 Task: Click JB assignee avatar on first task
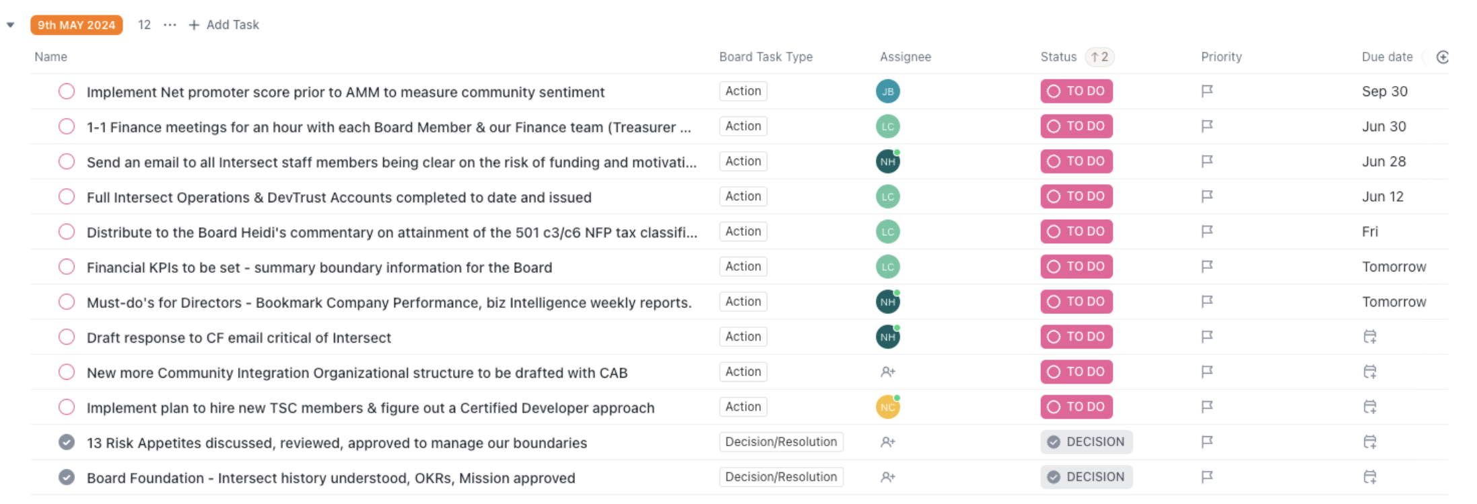pos(888,91)
